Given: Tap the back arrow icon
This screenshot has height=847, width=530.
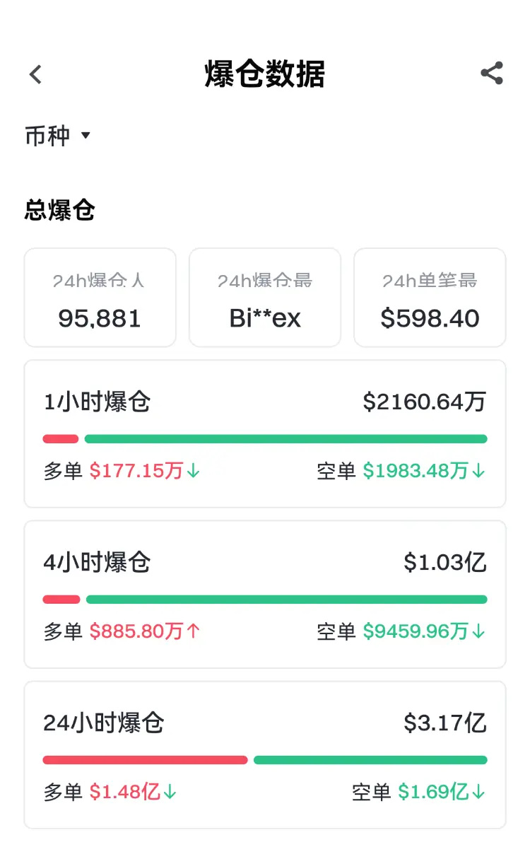Looking at the screenshot, I should pos(35,74).
